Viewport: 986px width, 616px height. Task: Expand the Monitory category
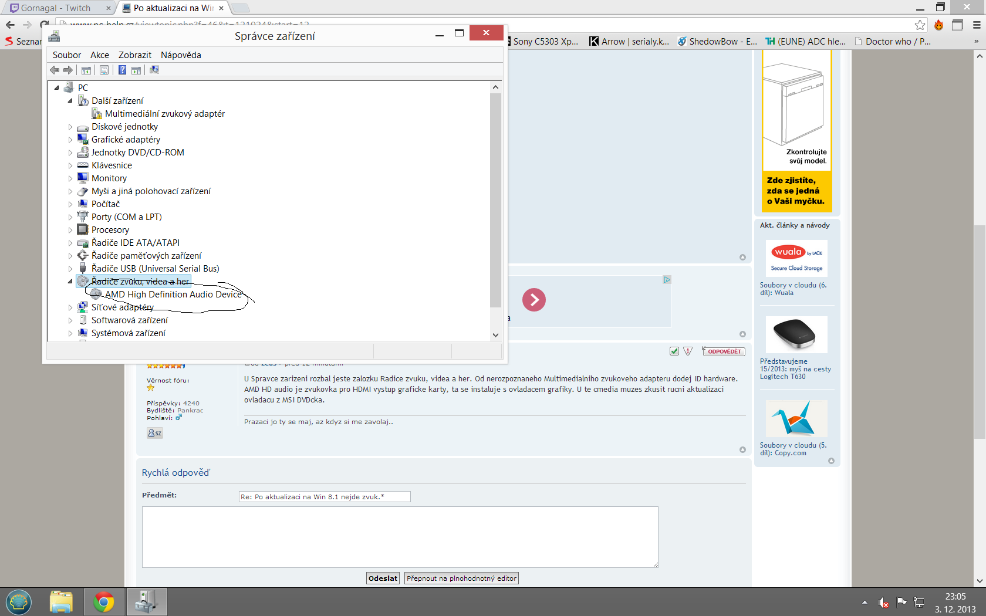(x=70, y=178)
